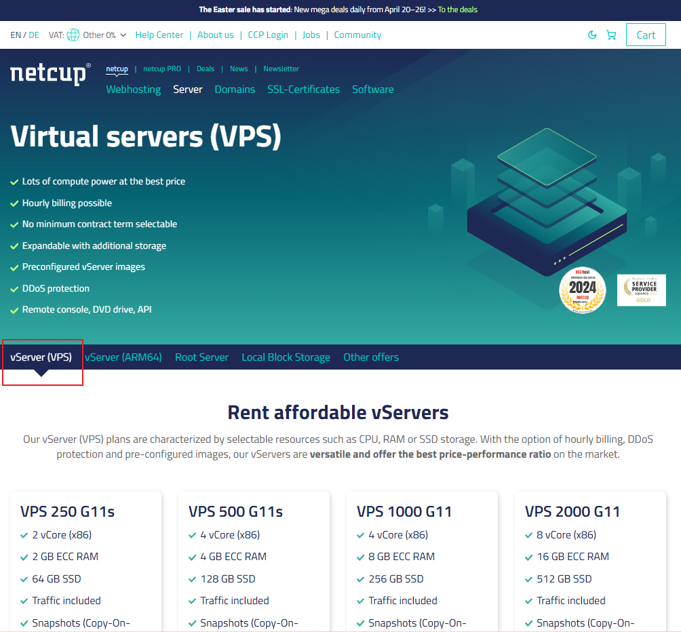Follow the 'To the deals' link
The image size is (681, 632).
click(x=458, y=9)
